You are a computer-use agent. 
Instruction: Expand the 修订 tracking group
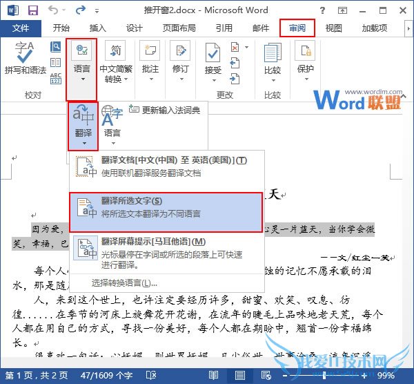pyautogui.click(x=180, y=62)
